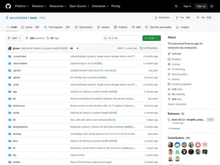Click the tag icon next to 50 Tags
The width and height of the screenshot is (220, 165).
48,38
